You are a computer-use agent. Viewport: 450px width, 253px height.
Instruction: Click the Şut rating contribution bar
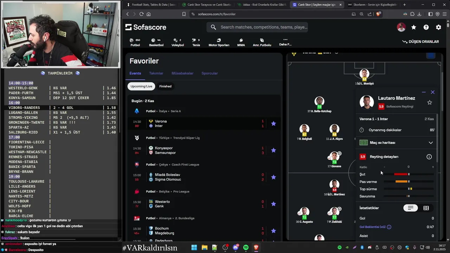click(x=409, y=174)
